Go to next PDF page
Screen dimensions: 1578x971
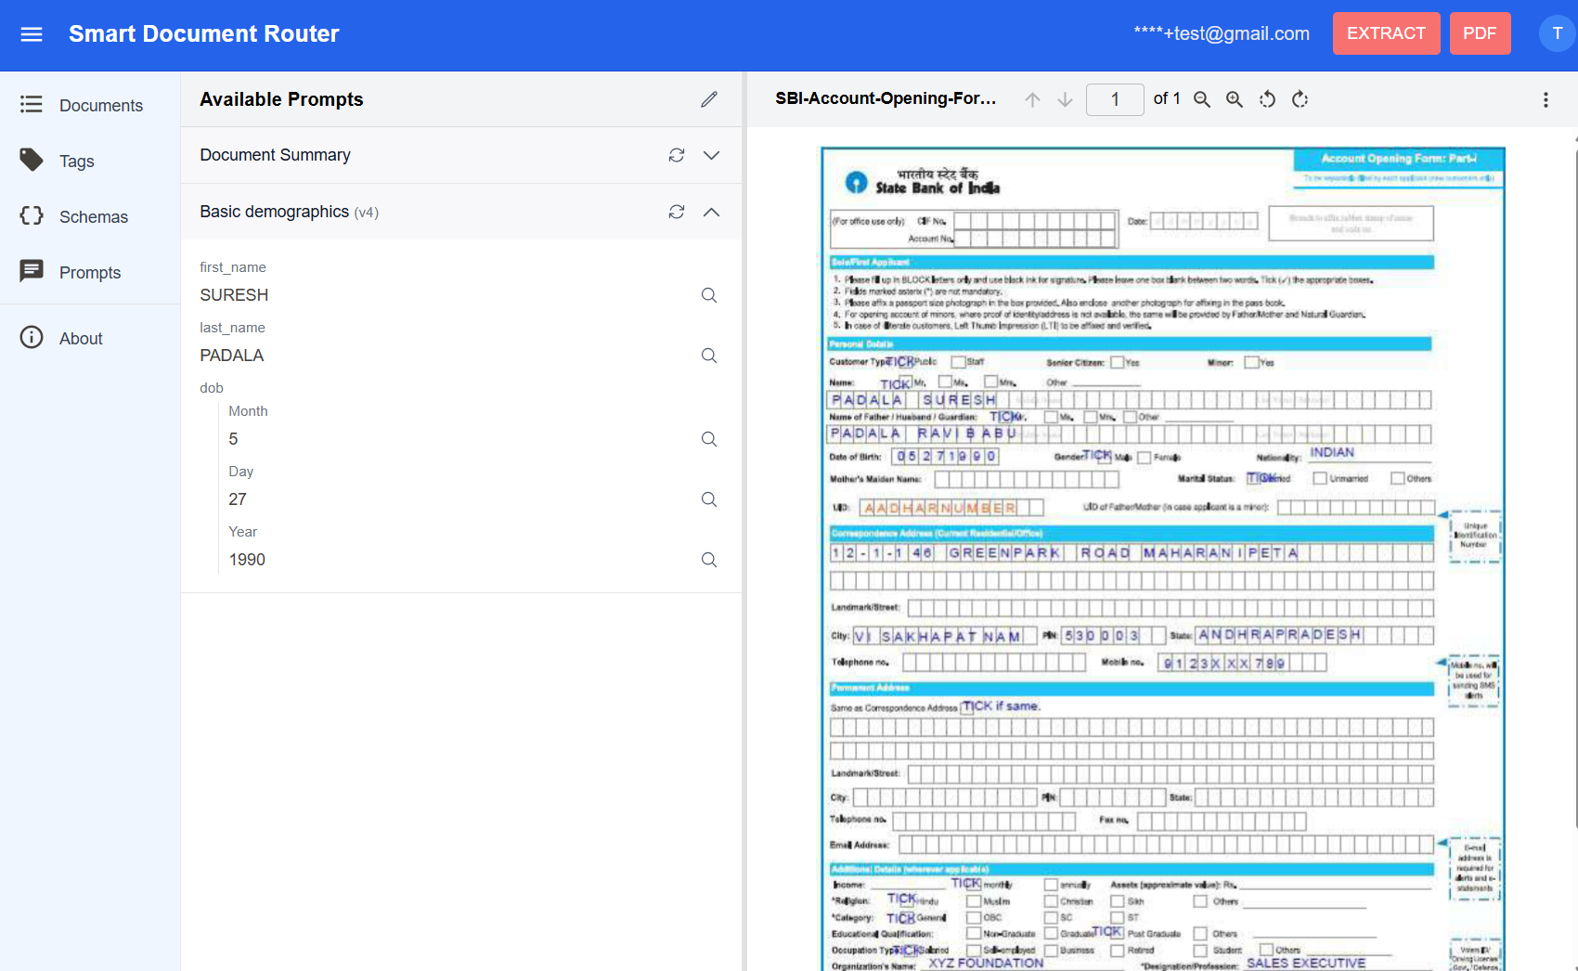1066,99
